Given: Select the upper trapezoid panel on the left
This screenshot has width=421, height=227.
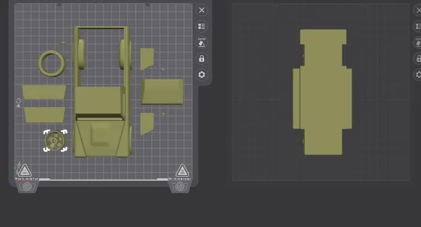Looking at the screenshot, I should 44,92.
